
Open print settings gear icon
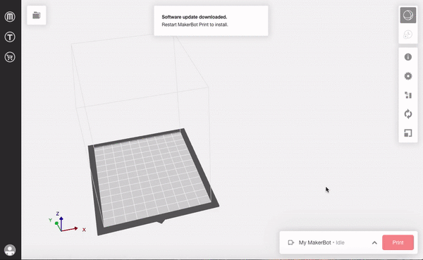coord(408,76)
